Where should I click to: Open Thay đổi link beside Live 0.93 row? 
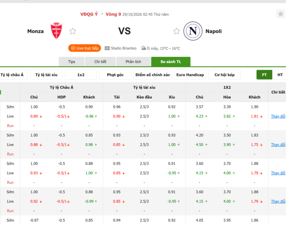(x=278, y=173)
